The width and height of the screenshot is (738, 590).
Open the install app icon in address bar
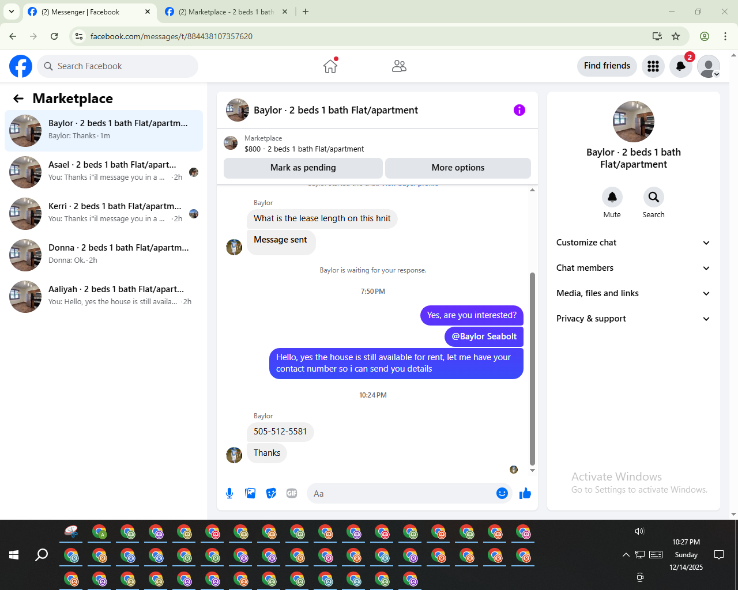657,36
